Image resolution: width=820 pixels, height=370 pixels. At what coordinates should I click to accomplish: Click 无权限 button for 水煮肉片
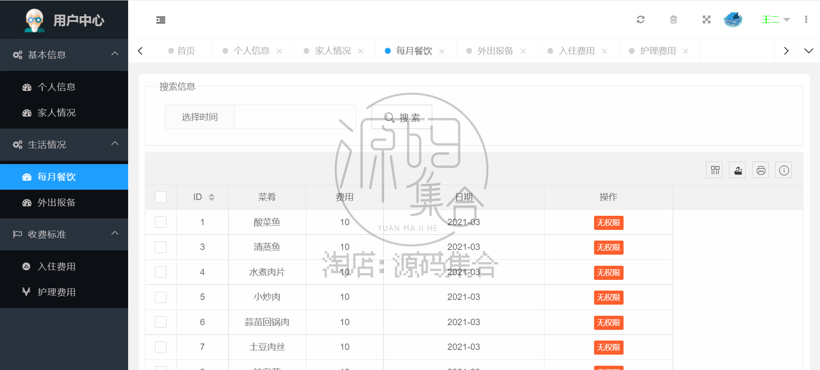click(x=609, y=273)
